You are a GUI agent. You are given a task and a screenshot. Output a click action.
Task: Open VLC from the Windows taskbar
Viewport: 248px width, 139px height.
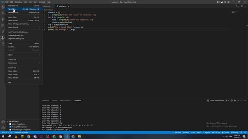pyautogui.click(x=16, y=136)
